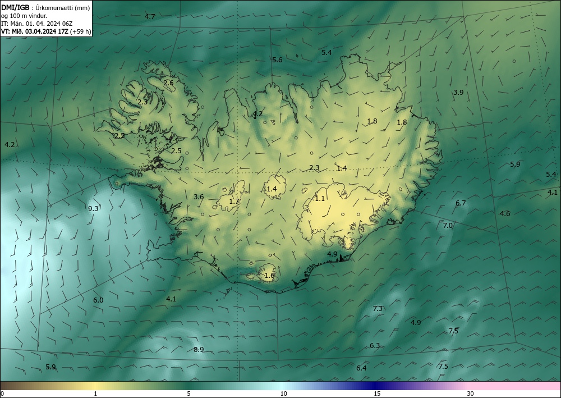Click the '(+59 h)' forecast offset text
The height and width of the screenshot is (398, 561).
[x=80, y=31]
